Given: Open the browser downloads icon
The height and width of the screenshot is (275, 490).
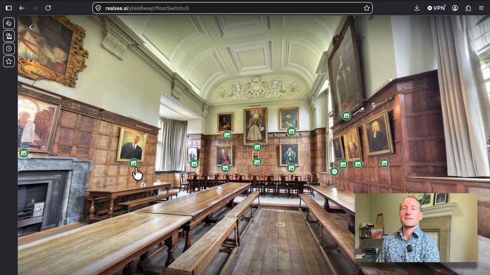Looking at the screenshot, I should [x=417, y=8].
